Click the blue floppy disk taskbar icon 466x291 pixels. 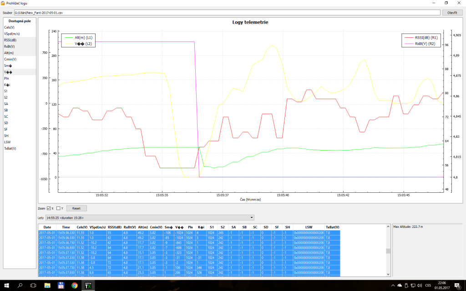(61, 286)
